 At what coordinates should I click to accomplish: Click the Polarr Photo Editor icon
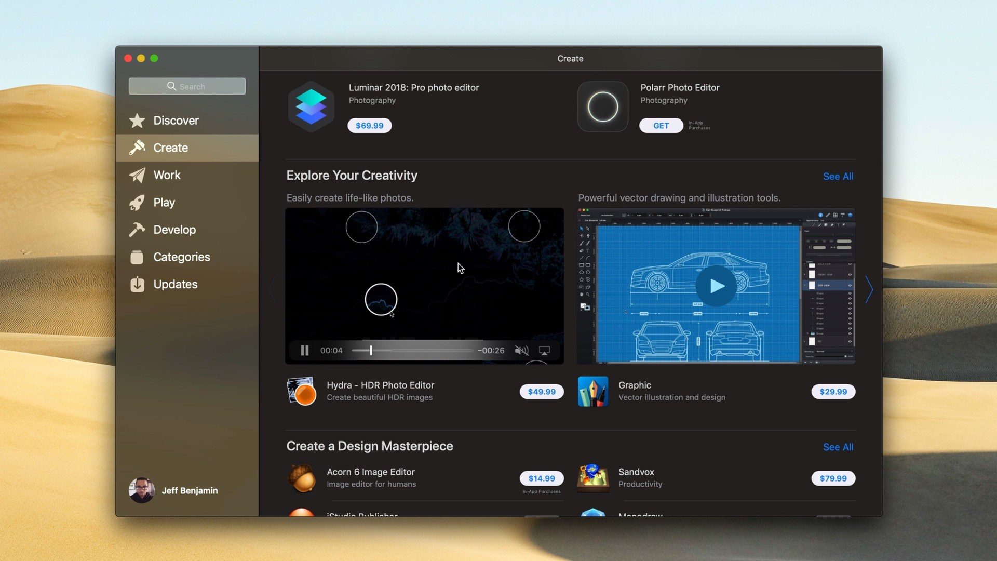coord(602,105)
